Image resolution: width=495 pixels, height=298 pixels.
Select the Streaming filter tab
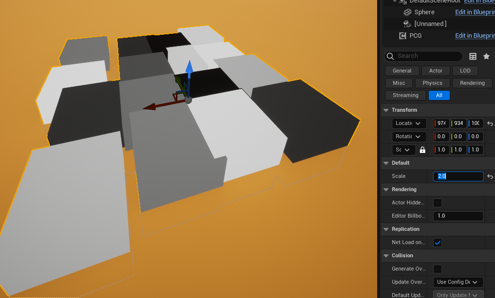click(405, 96)
